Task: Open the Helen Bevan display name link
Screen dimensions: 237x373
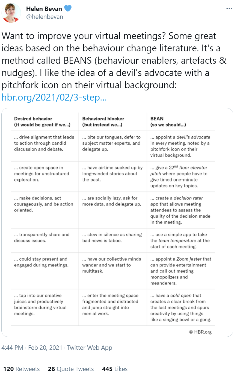Action: click(44, 9)
